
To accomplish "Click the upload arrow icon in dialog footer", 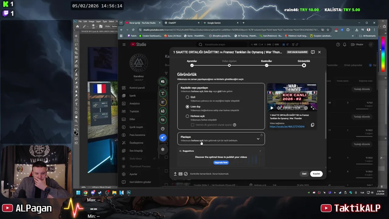I will coord(175,174).
